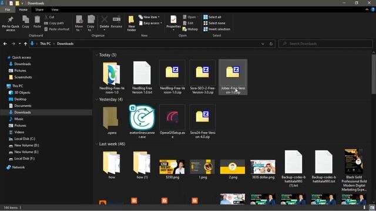
Task: Collapse the Today group
Action: (96, 55)
